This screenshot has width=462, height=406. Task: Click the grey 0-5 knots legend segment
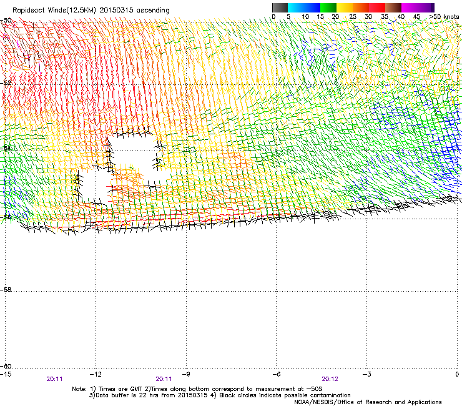(x=280, y=7)
